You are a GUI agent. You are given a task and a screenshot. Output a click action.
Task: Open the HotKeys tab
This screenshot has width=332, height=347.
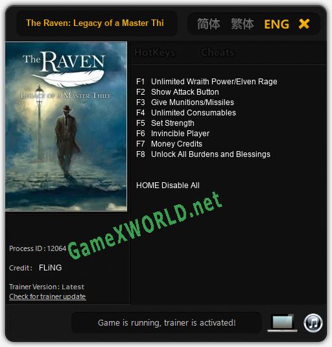155,53
